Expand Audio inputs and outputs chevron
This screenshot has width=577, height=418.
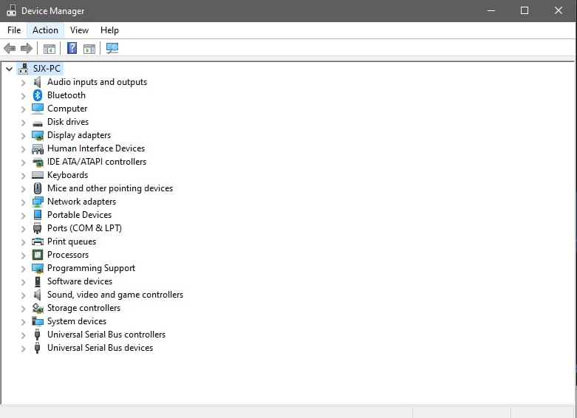23,83
